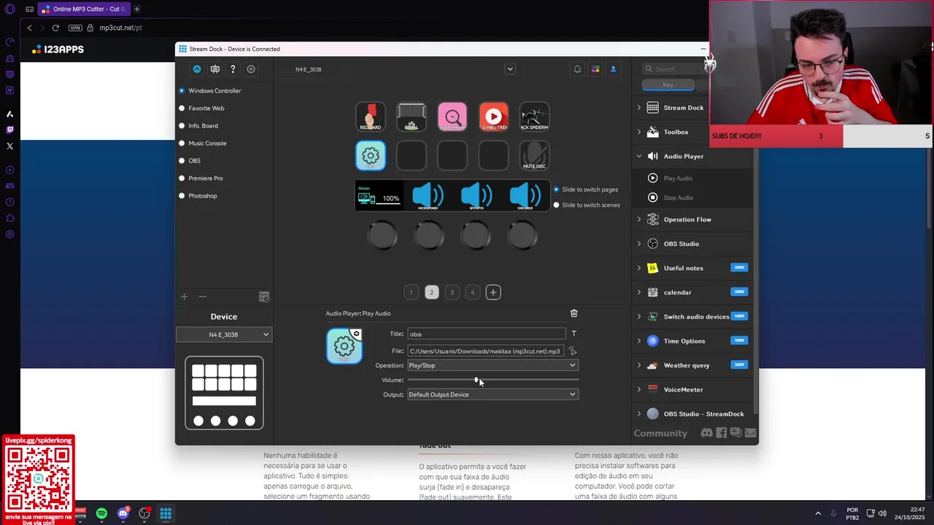Select the Play Audio action in the list
934x525 pixels.
(x=677, y=178)
